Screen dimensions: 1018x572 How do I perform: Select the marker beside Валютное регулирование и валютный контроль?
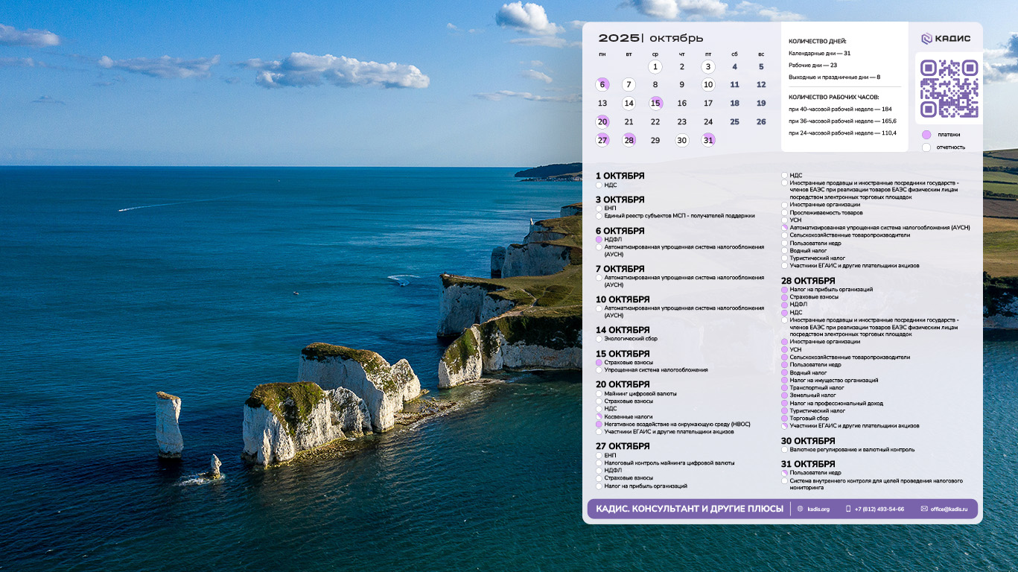click(x=784, y=450)
